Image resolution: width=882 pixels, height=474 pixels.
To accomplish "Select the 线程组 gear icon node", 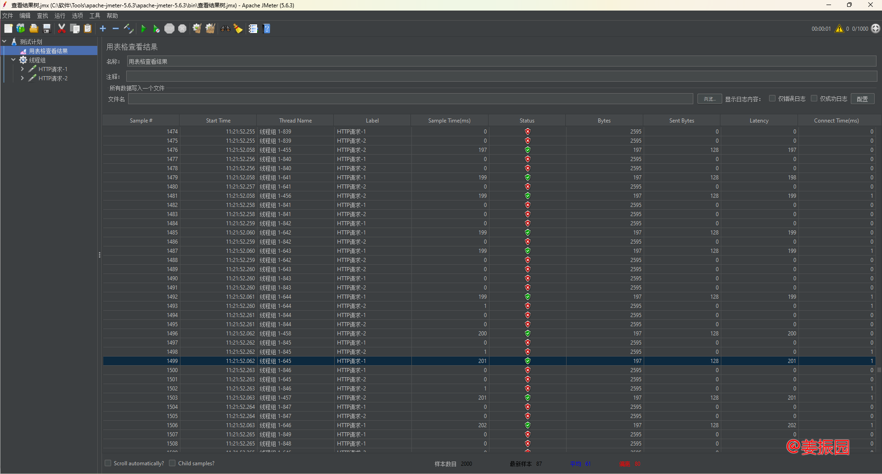I will point(23,60).
